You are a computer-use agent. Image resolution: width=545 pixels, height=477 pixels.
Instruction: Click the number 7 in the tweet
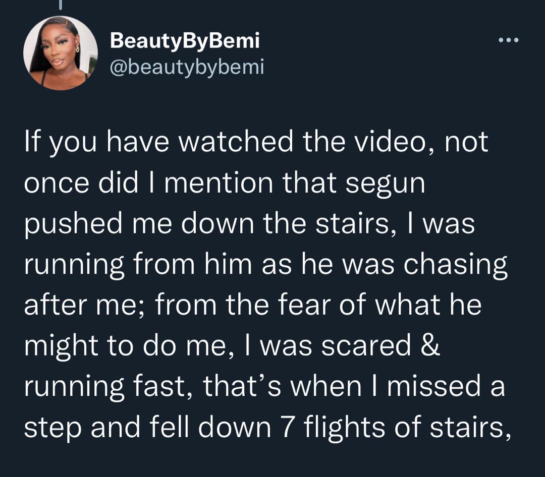click(x=287, y=427)
